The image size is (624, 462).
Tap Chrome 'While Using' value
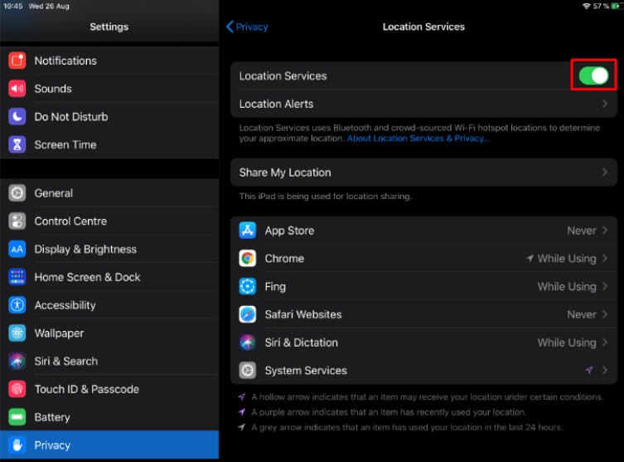point(567,259)
